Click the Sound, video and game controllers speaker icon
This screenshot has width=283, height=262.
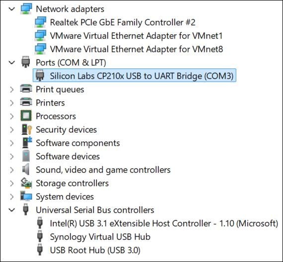tap(26, 169)
